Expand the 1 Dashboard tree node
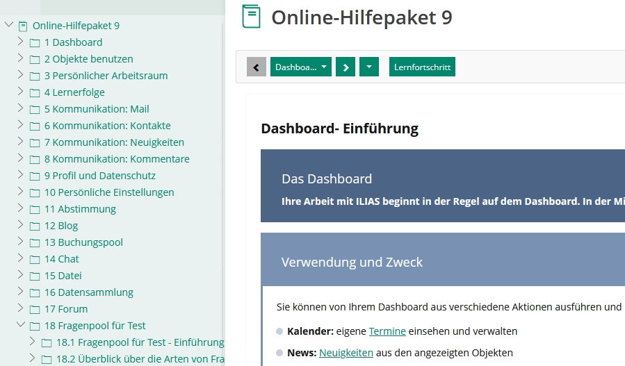The width and height of the screenshot is (625, 366). point(20,42)
